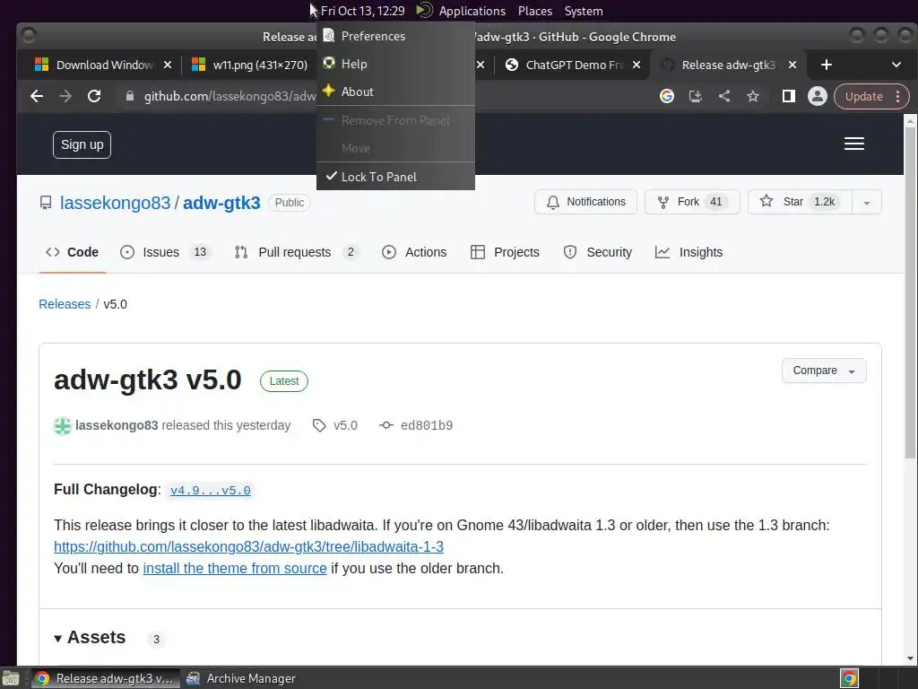Click the Release adw-gtk3 taskbar entry

point(106,678)
